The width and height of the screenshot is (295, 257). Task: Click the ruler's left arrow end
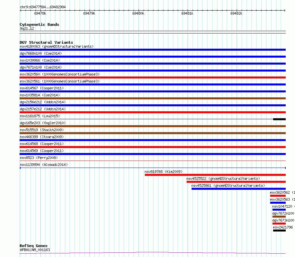coord(21,10)
